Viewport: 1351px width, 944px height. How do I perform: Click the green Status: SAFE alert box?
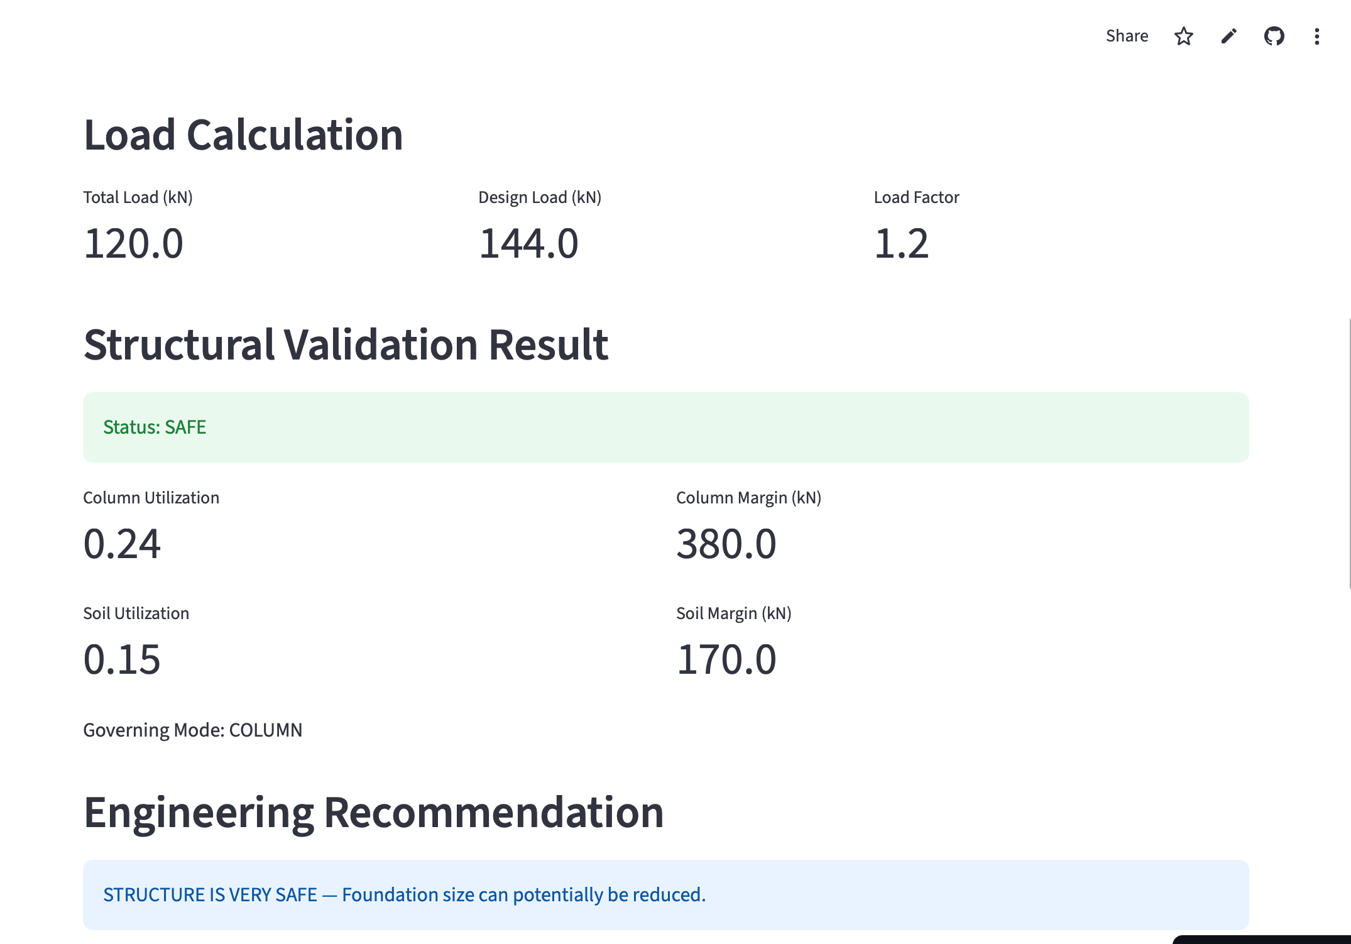pyautogui.click(x=665, y=427)
